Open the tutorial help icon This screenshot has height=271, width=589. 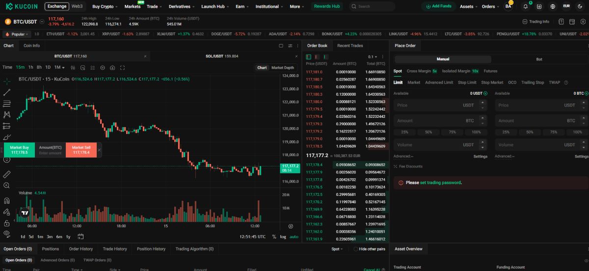coord(561,22)
